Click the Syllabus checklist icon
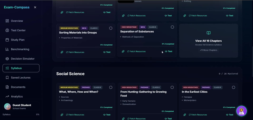This screenshot has width=253, height=120. tap(7, 68)
